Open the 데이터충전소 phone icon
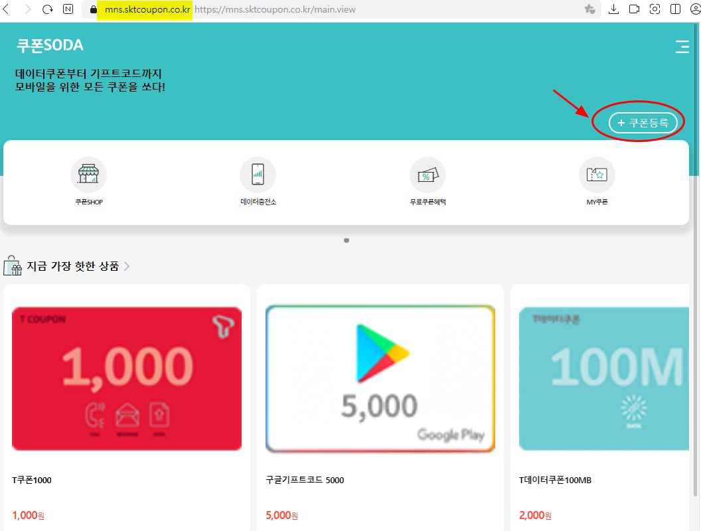 coord(258,174)
